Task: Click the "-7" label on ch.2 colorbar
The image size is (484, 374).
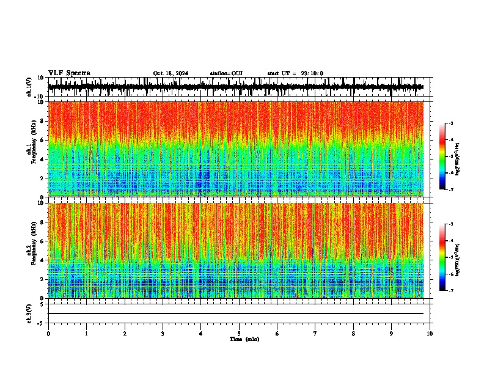Action: click(451, 290)
